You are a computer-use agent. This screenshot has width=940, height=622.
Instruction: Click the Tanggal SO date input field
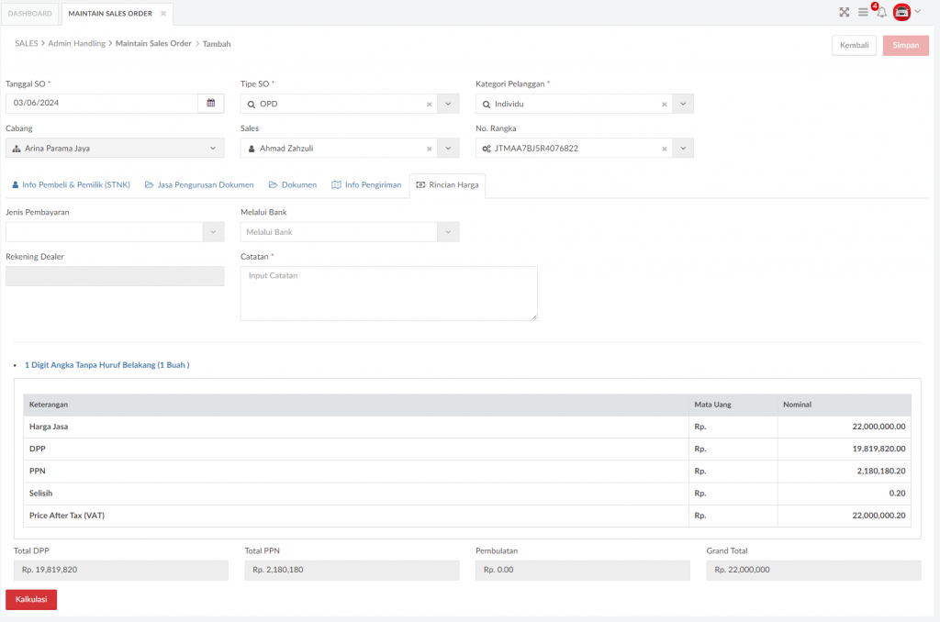coord(102,103)
